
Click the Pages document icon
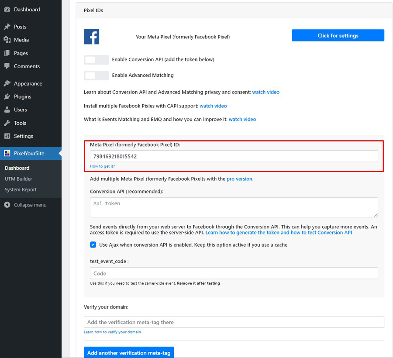[7, 53]
